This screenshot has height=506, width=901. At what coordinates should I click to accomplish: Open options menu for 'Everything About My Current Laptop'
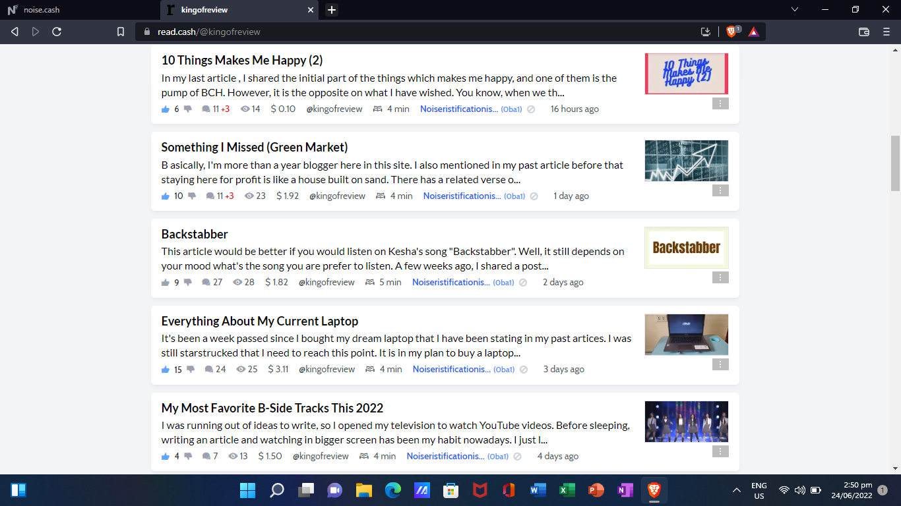coord(720,364)
